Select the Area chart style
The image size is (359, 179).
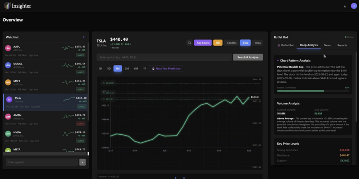258,43
